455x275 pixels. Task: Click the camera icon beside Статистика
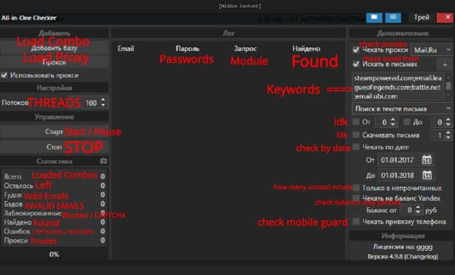[104, 161]
